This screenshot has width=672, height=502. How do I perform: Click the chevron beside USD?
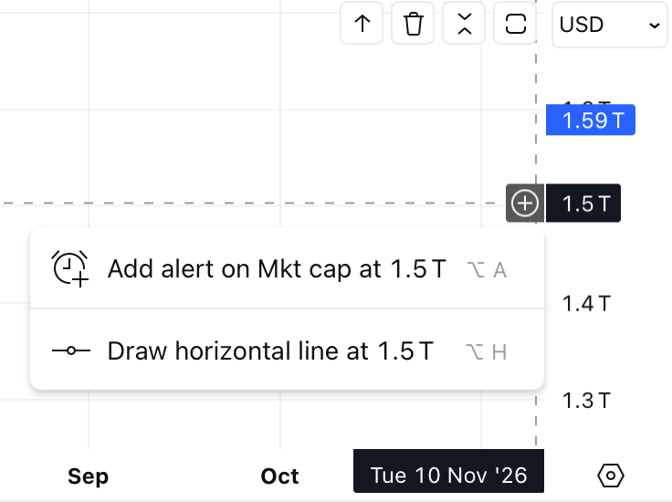655,26
